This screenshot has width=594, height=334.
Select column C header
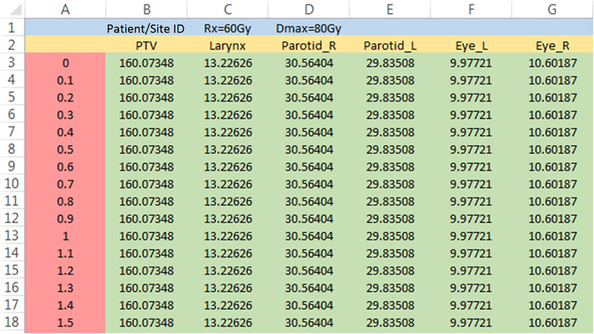point(228,9)
